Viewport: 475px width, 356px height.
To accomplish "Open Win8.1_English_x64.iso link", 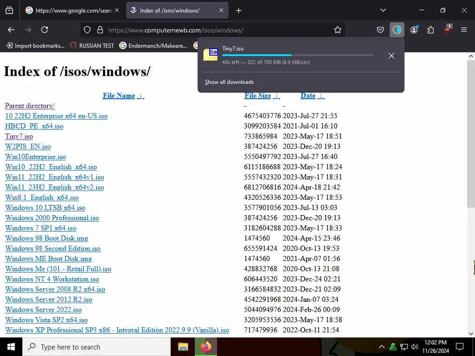I will (x=42, y=197).
